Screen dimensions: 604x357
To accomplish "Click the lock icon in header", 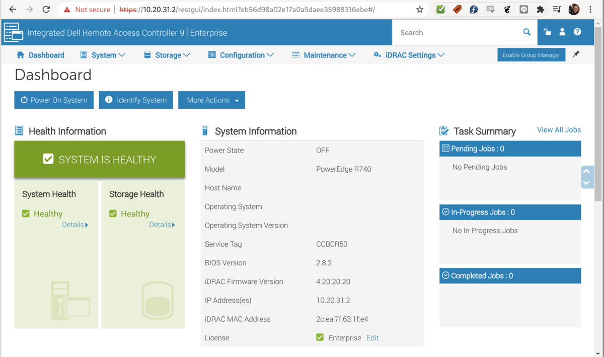I will pos(547,32).
